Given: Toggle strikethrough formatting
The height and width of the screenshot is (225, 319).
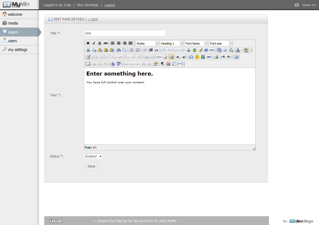Looking at the screenshot, I should [x=106, y=43].
